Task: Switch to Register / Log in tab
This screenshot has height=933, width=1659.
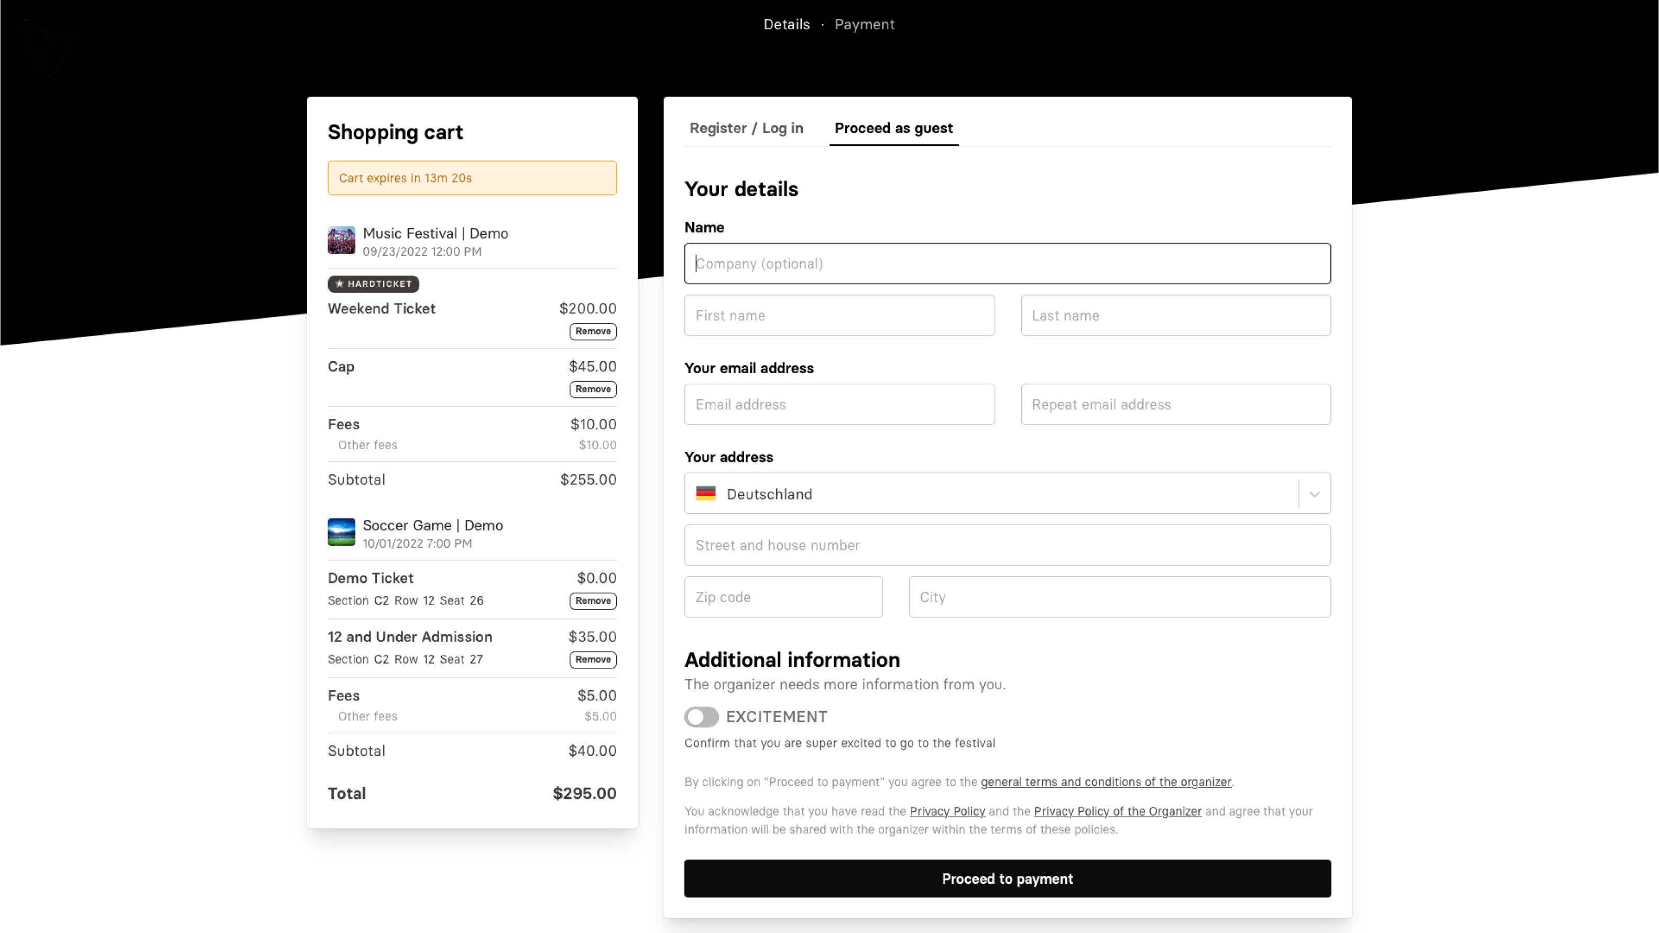Action: pyautogui.click(x=746, y=128)
